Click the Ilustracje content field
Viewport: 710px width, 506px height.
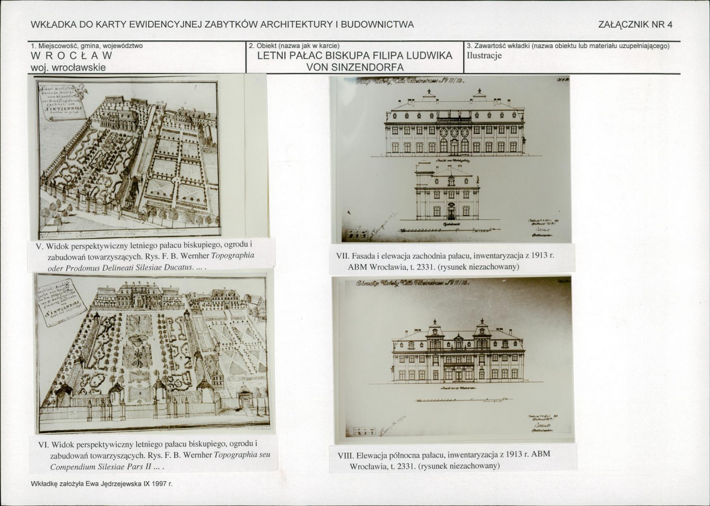click(484, 56)
